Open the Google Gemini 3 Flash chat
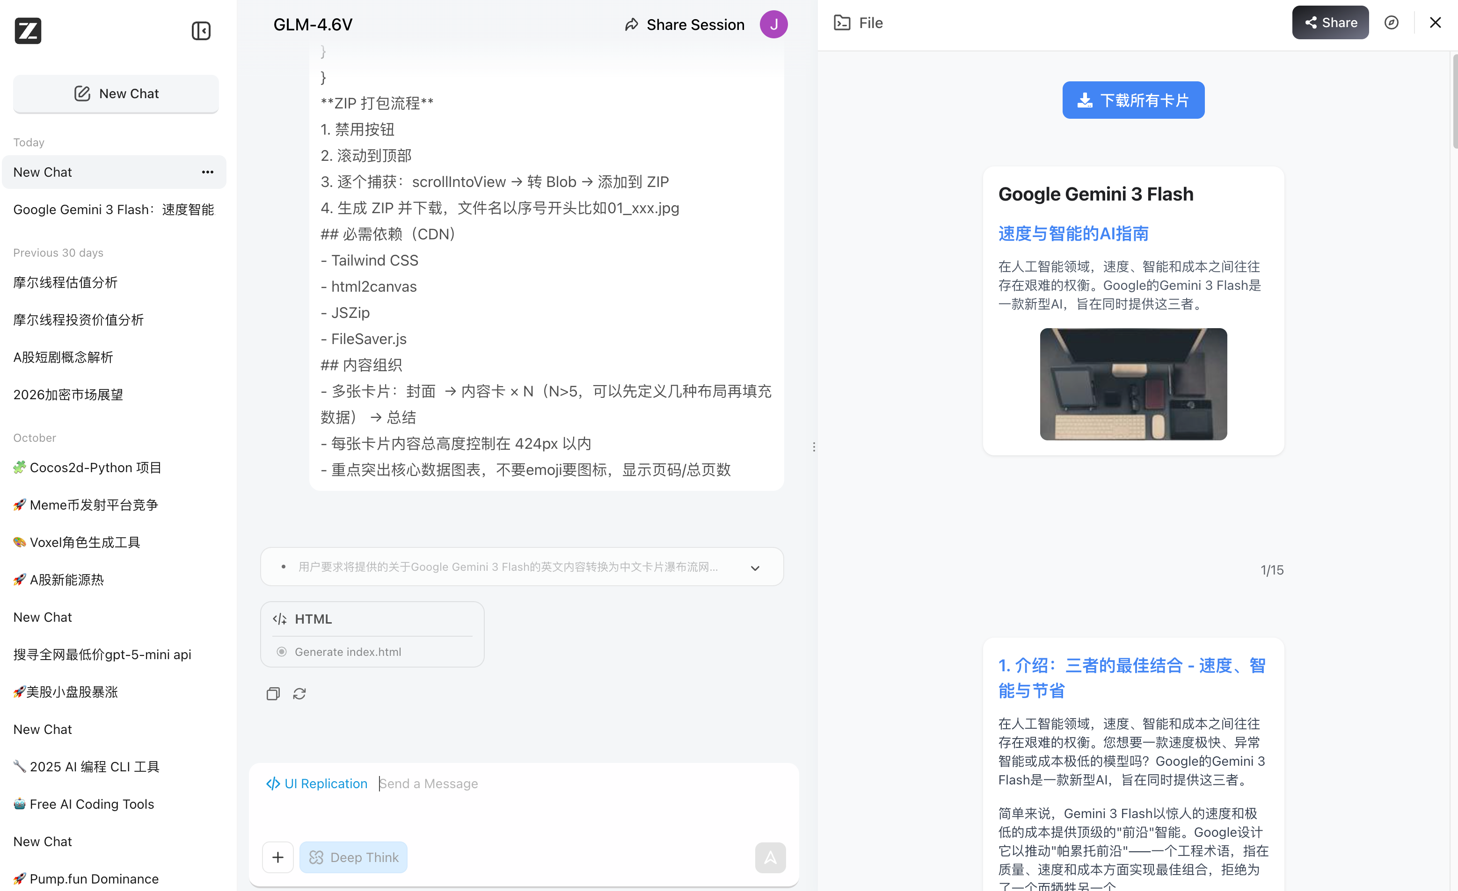The height and width of the screenshot is (891, 1458). (x=114, y=209)
